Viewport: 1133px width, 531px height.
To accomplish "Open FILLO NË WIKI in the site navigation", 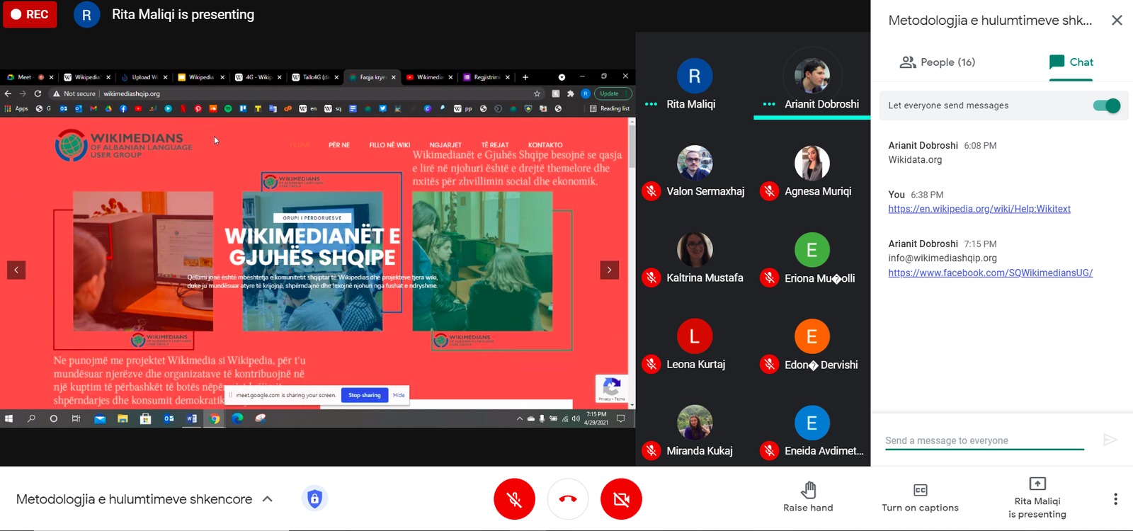I will (x=389, y=145).
